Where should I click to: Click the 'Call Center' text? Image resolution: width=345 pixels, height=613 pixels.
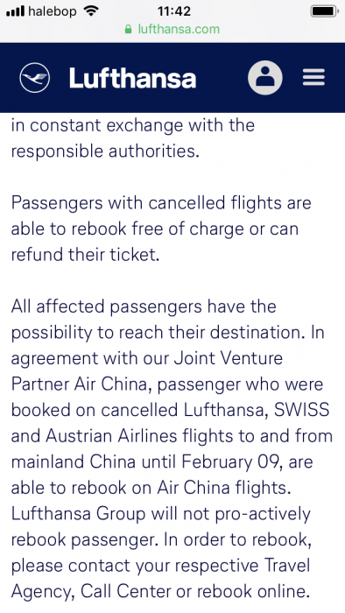click(x=126, y=591)
